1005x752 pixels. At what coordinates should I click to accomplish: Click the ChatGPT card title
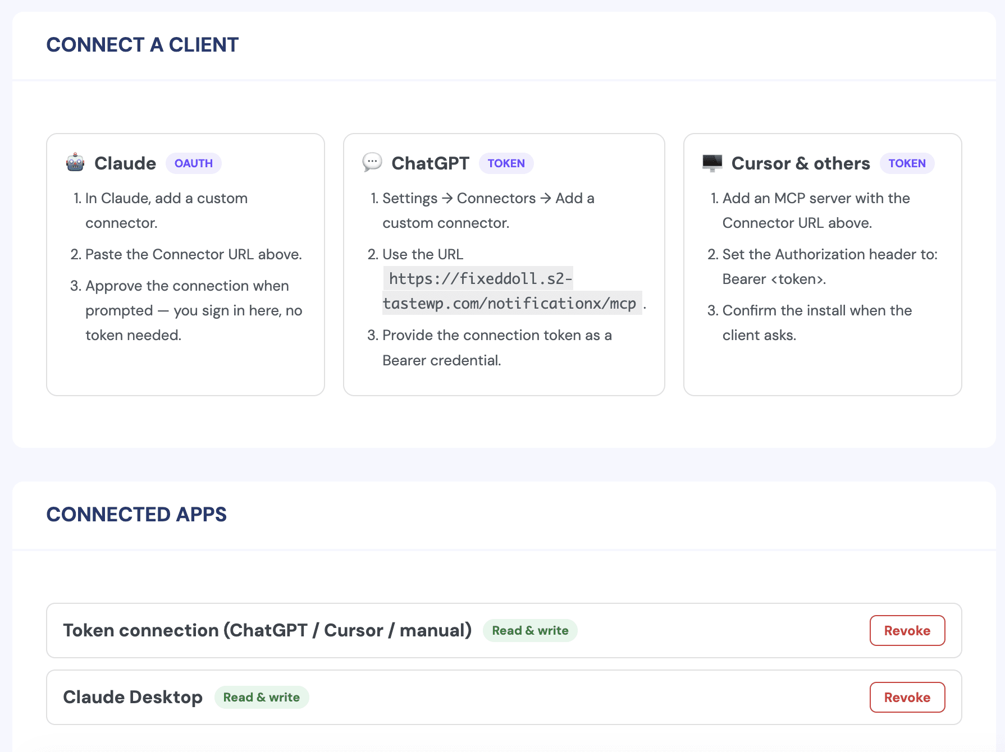(431, 163)
